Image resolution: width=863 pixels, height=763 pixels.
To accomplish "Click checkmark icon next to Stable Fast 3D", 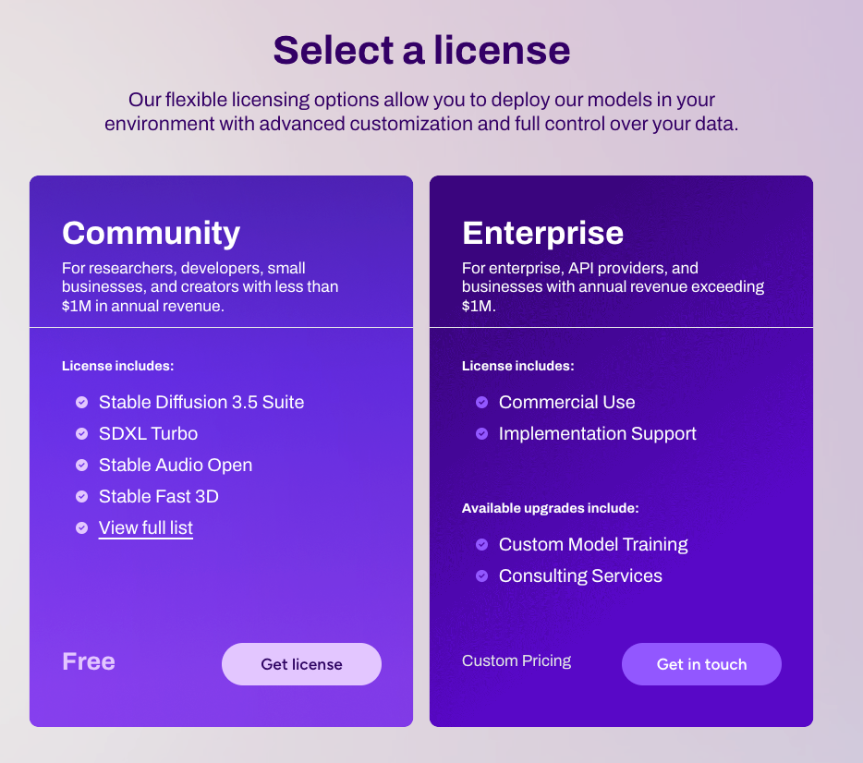I will [81, 497].
